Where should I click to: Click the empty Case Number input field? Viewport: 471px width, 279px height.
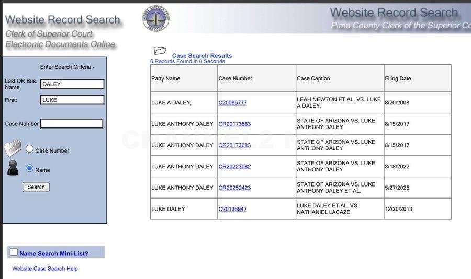pyautogui.click(x=72, y=124)
